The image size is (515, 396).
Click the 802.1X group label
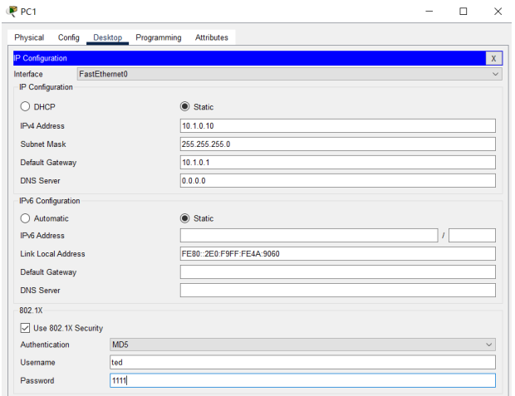point(31,310)
